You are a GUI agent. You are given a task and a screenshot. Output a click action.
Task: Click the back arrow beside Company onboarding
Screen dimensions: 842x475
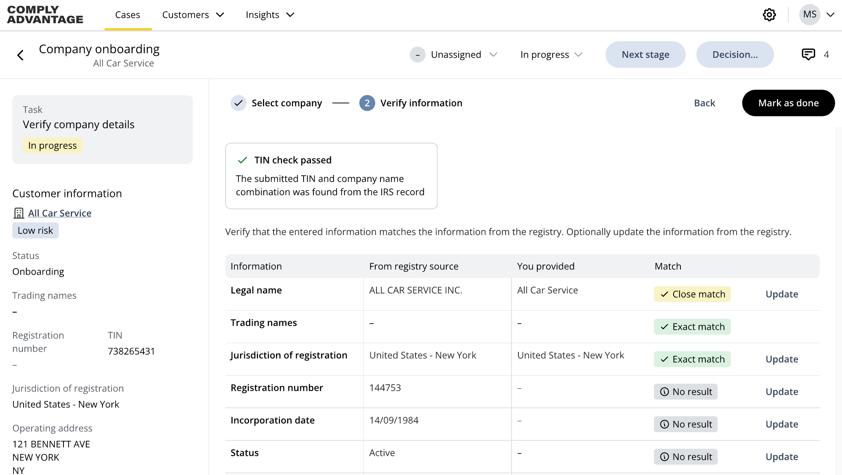click(x=20, y=55)
